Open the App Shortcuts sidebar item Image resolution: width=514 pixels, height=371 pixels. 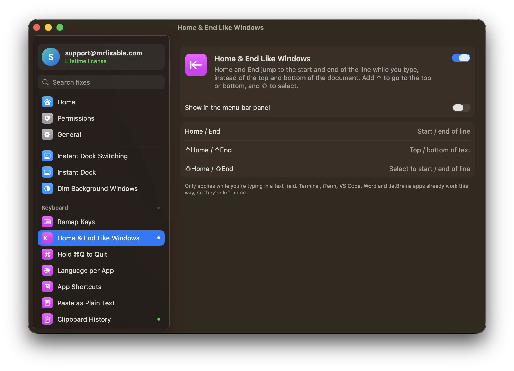coord(101,287)
